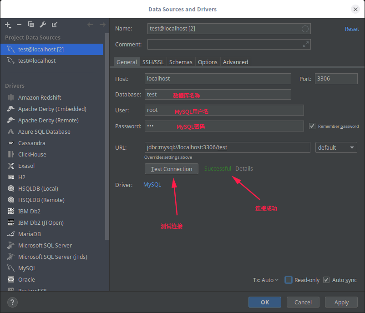The width and height of the screenshot is (365, 313).
Task: Click the MySQL driver link
Action: (x=152, y=185)
